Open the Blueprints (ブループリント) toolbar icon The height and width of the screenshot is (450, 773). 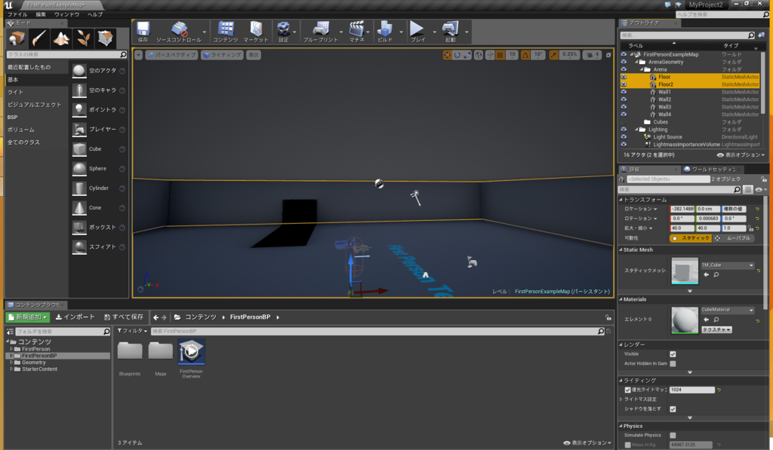coord(321,29)
